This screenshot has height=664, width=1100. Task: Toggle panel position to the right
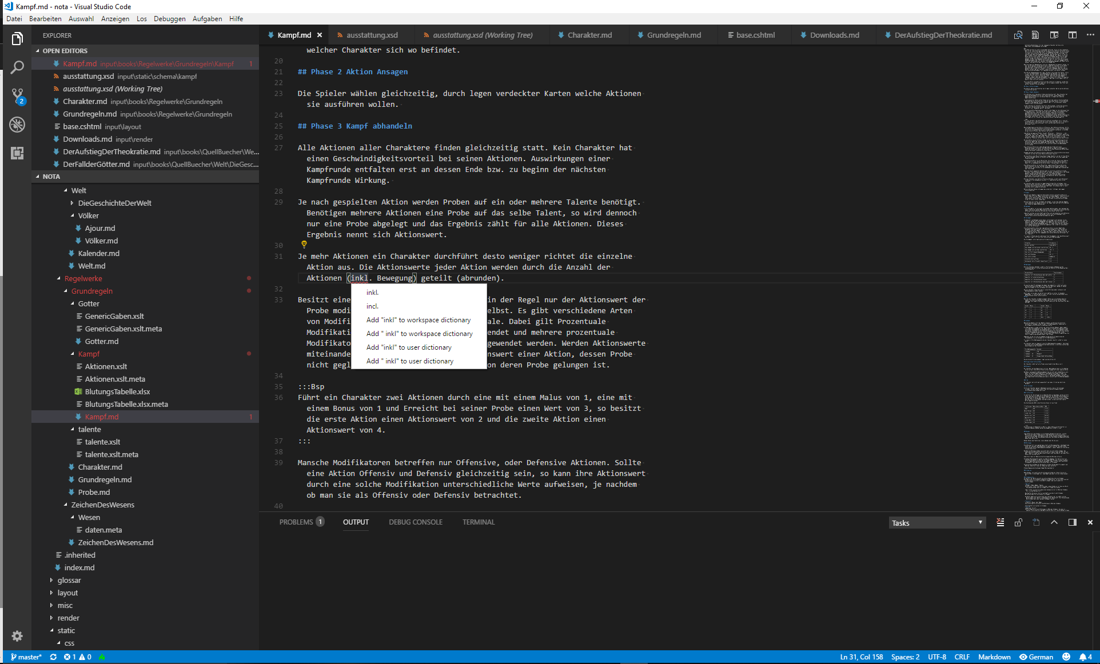(1073, 522)
